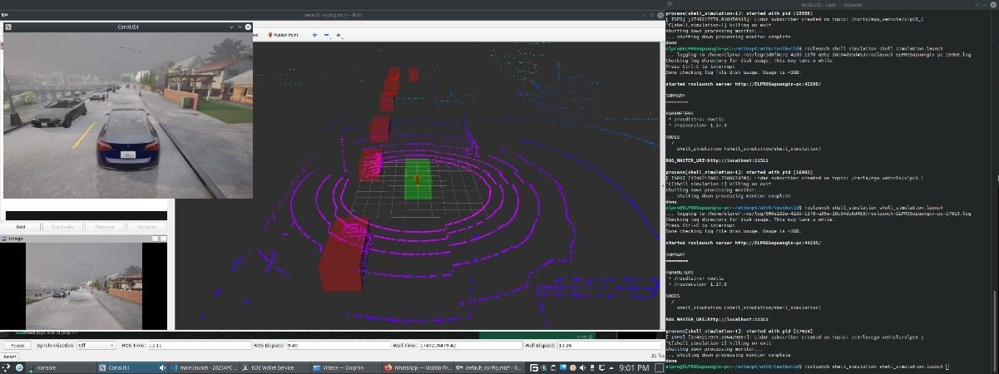Click the green ego vehicle box in RViz

[x=418, y=180]
